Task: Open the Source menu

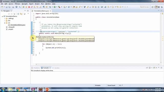Action: click(x=11, y=4)
